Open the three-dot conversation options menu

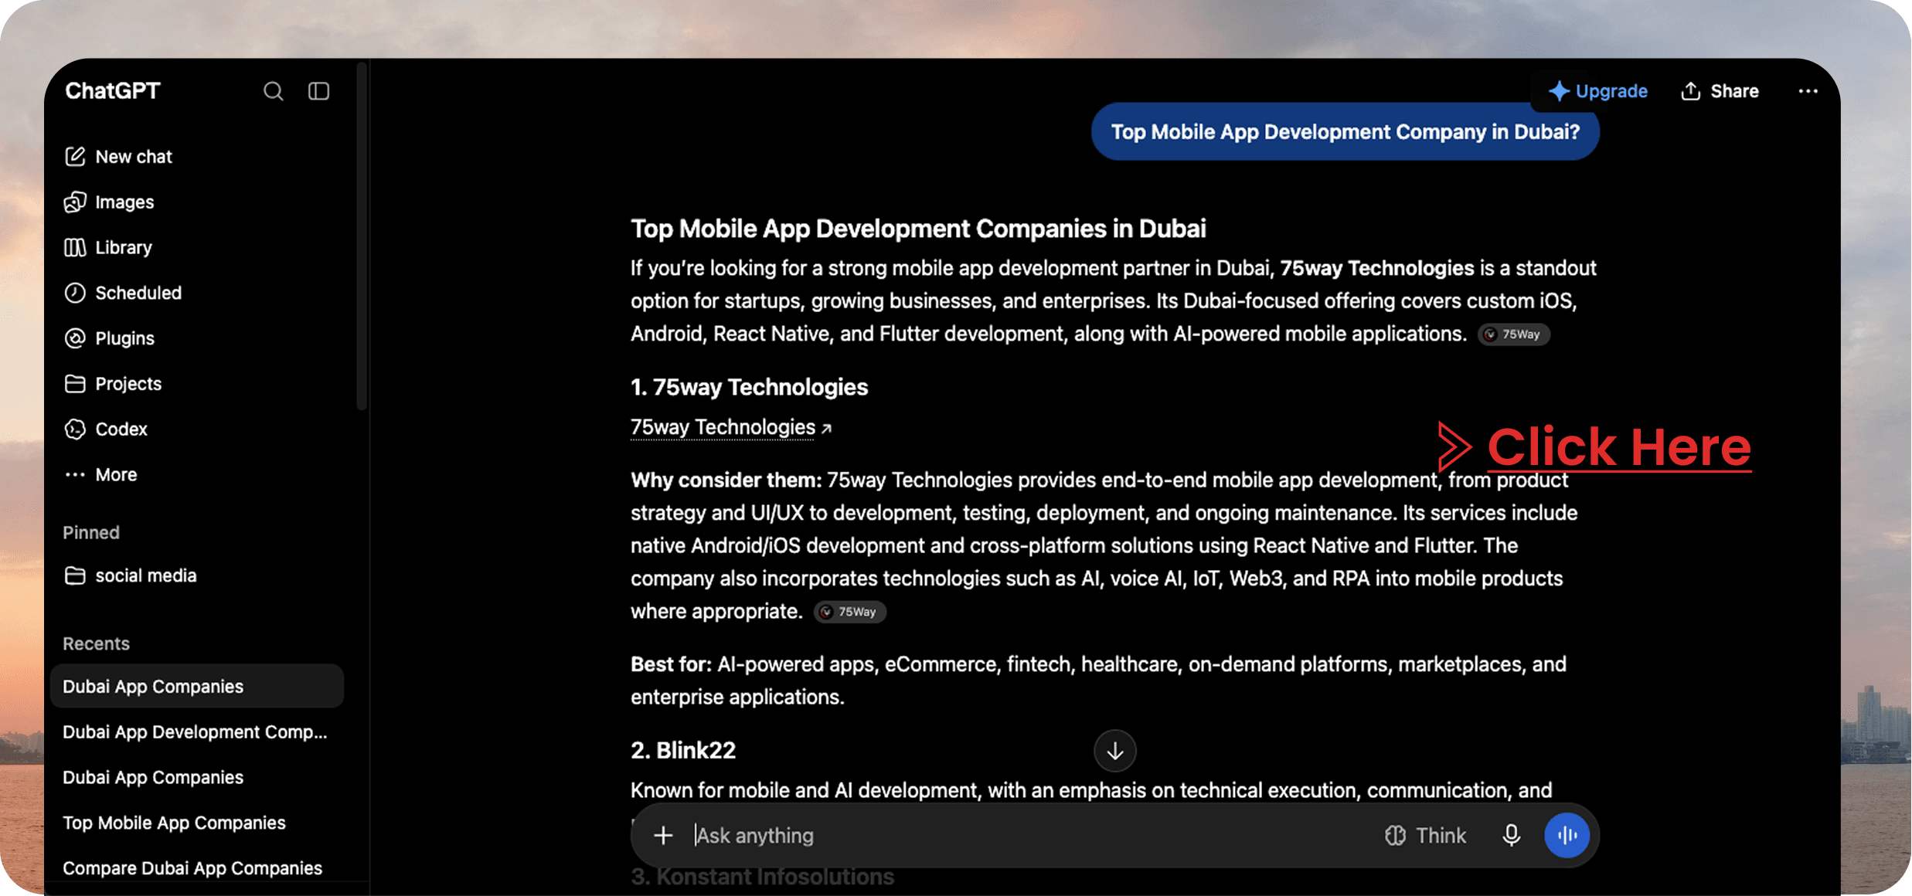1808,91
